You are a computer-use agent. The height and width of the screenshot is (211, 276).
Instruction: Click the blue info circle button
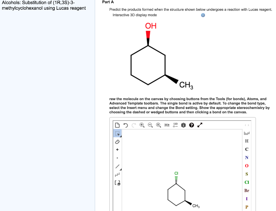202,15
